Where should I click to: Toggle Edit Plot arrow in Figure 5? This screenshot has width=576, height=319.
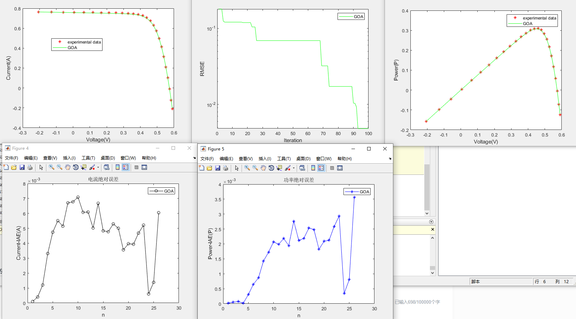coord(237,168)
